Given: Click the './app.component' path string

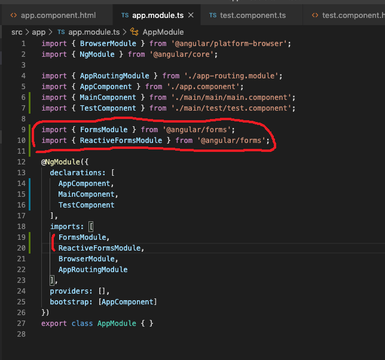Looking at the screenshot, I should coord(203,87).
